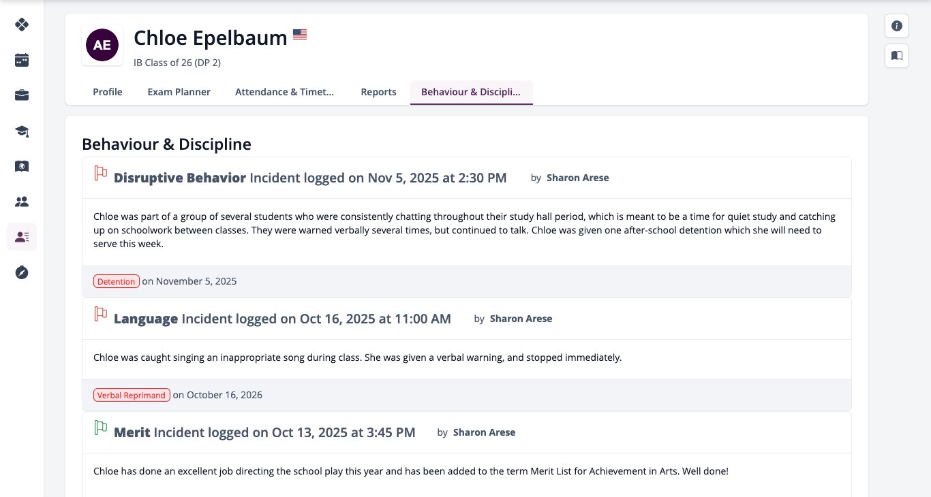Open the calendar icon in sidebar
The height and width of the screenshot is (497, 931).
click(22, 60)
